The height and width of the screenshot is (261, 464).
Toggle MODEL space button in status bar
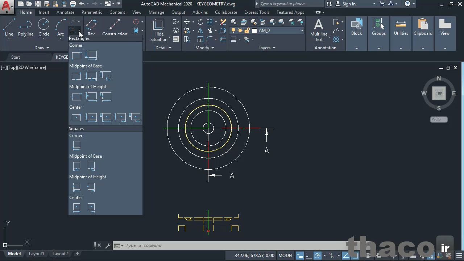pos(286,256)
